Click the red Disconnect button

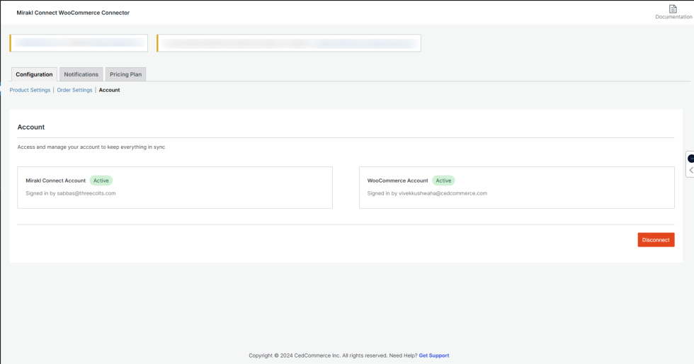pos(656,240)
